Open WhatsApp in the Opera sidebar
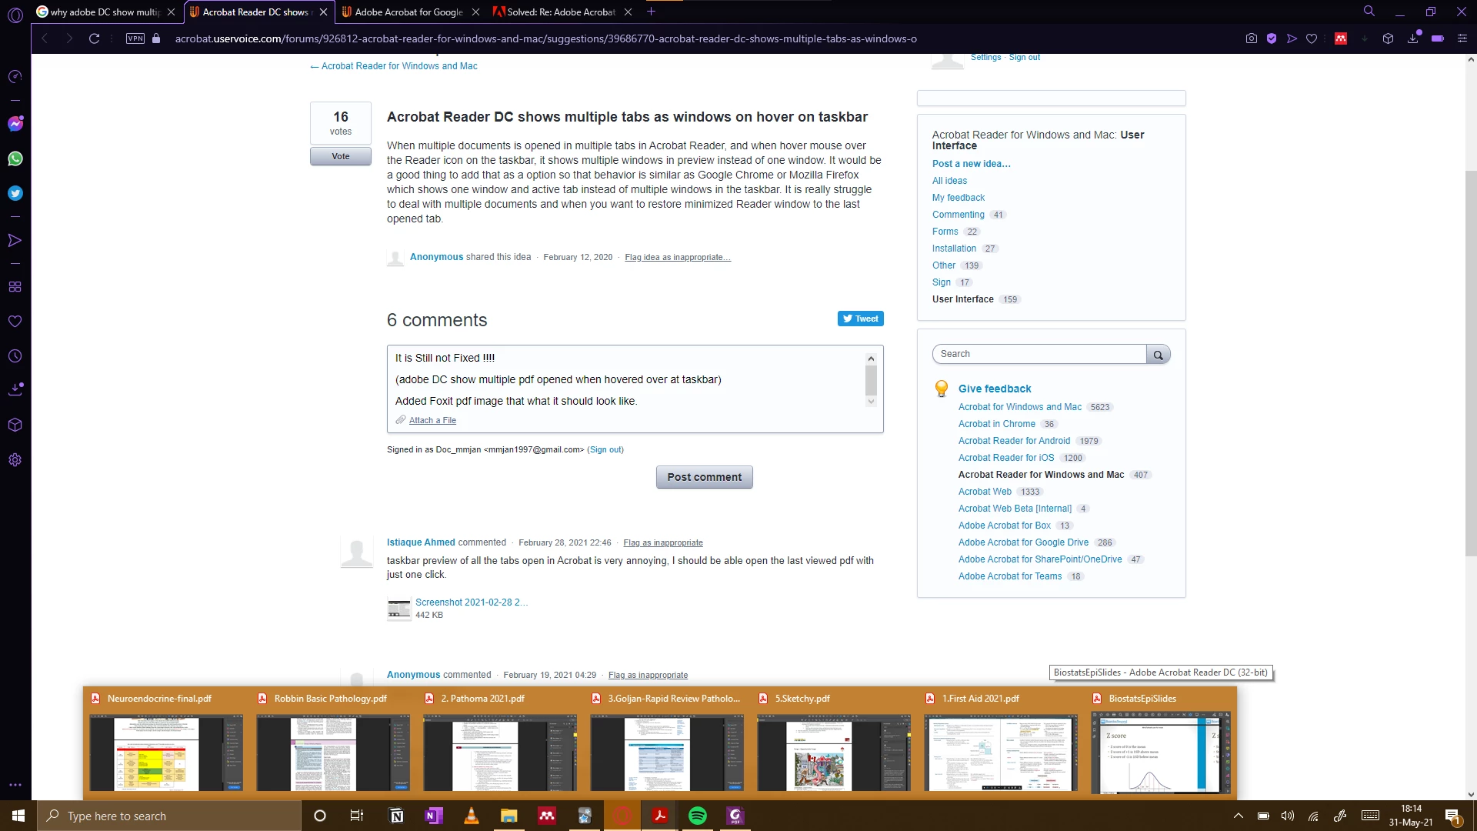Viewport: 1477px width, 831px height. tap(15, 159)
